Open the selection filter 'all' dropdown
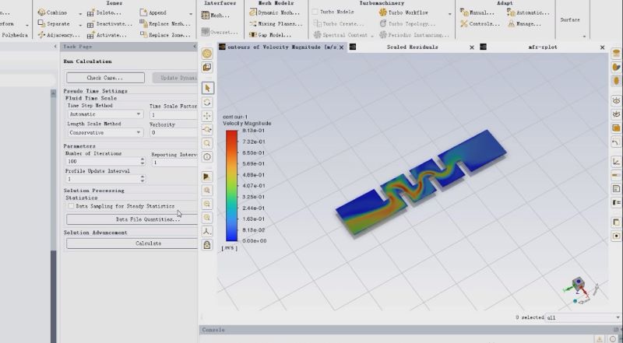This screenshot has width=623, height=343. (x=583, y=317)
